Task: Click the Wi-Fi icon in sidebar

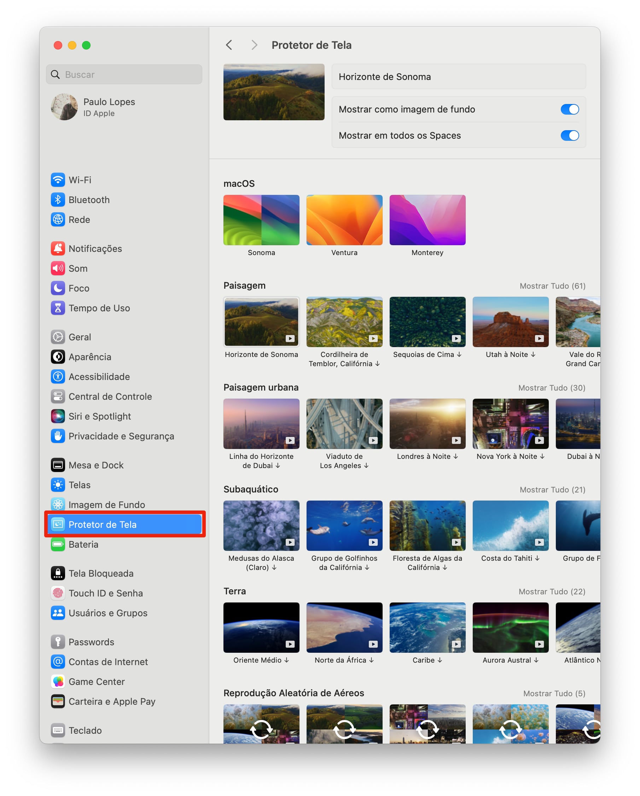Action: (x=58, y=180)
